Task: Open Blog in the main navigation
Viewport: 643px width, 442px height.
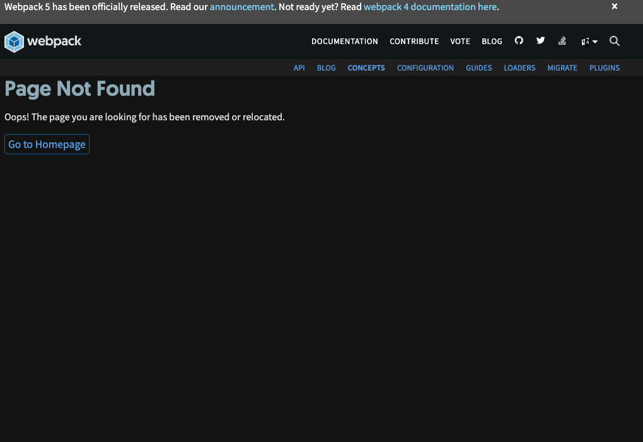Action: point(492,42)
